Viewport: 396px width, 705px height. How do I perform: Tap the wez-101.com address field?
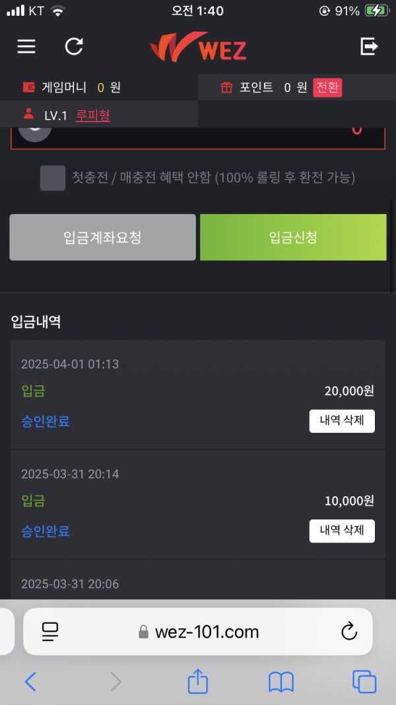click(x=198, y=632)
